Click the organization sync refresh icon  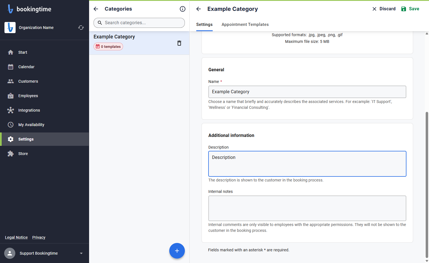coord(81,28)
